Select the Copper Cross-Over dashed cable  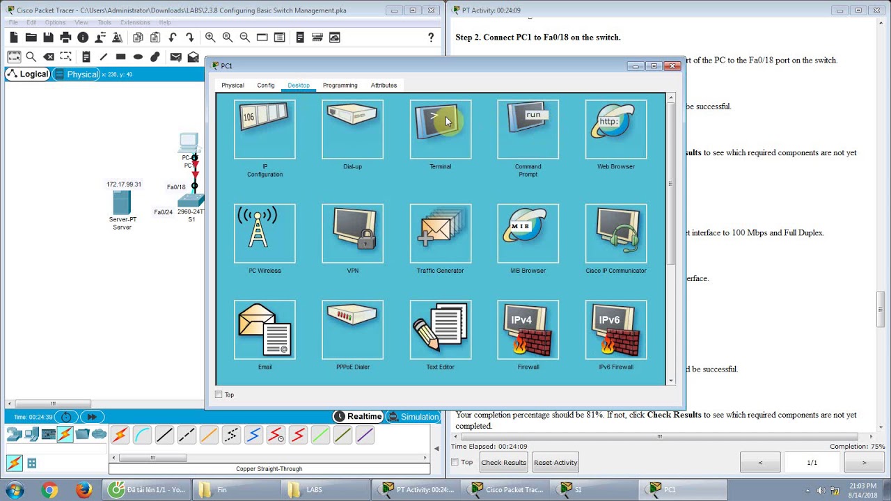[187, 436]
